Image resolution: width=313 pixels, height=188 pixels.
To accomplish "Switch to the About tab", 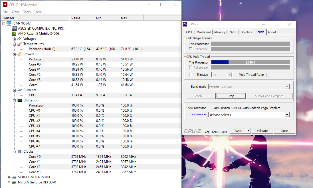I will pos(272,32).
